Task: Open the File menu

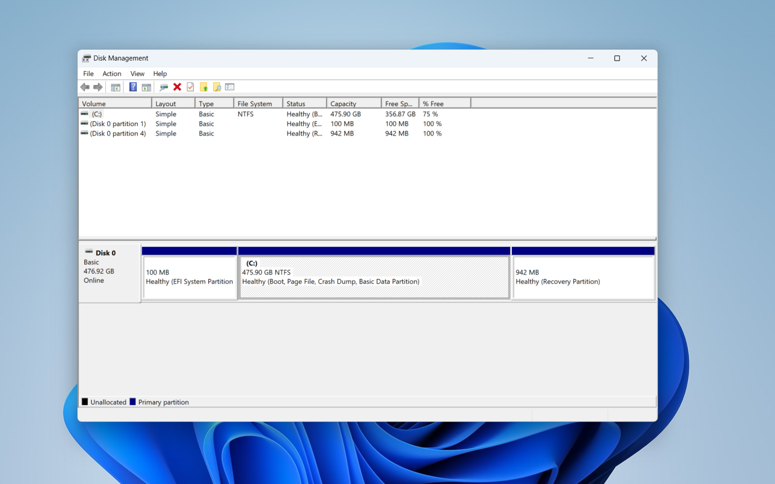Action: [x=88, y=73]
